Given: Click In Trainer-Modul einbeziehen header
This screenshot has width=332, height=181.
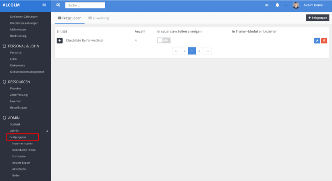Looking at the screenshot, I should point(254,31).
